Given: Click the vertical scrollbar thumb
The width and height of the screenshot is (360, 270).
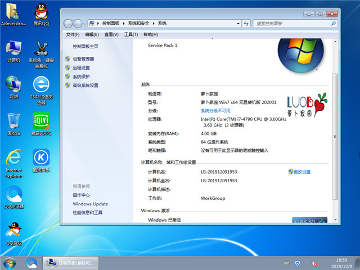Looking at the screenshot, I should 335,136.
